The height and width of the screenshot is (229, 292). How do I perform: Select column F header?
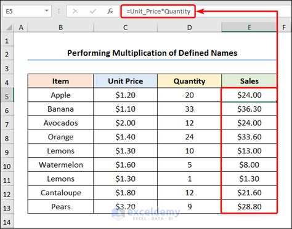coord(284,27)
